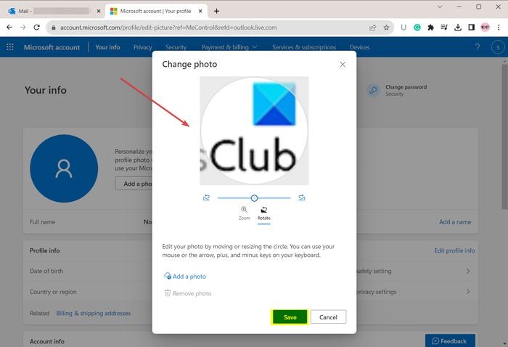Screen dimensions: 508x347
Task: Open Services & subscriptions tab
Action: [304, 47]
